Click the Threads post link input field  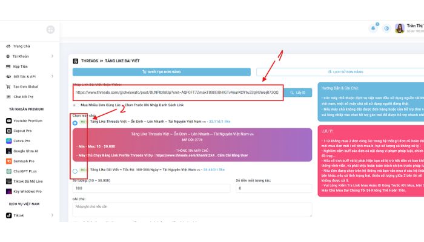[x=178, y=93]
